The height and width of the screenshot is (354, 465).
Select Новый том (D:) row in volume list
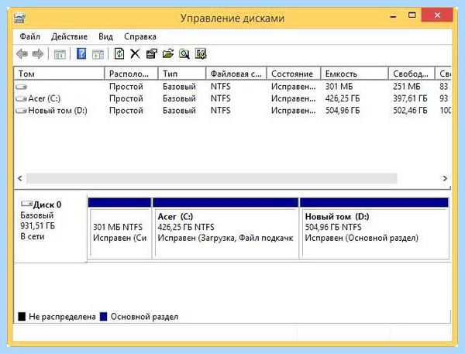coord(232,111)
